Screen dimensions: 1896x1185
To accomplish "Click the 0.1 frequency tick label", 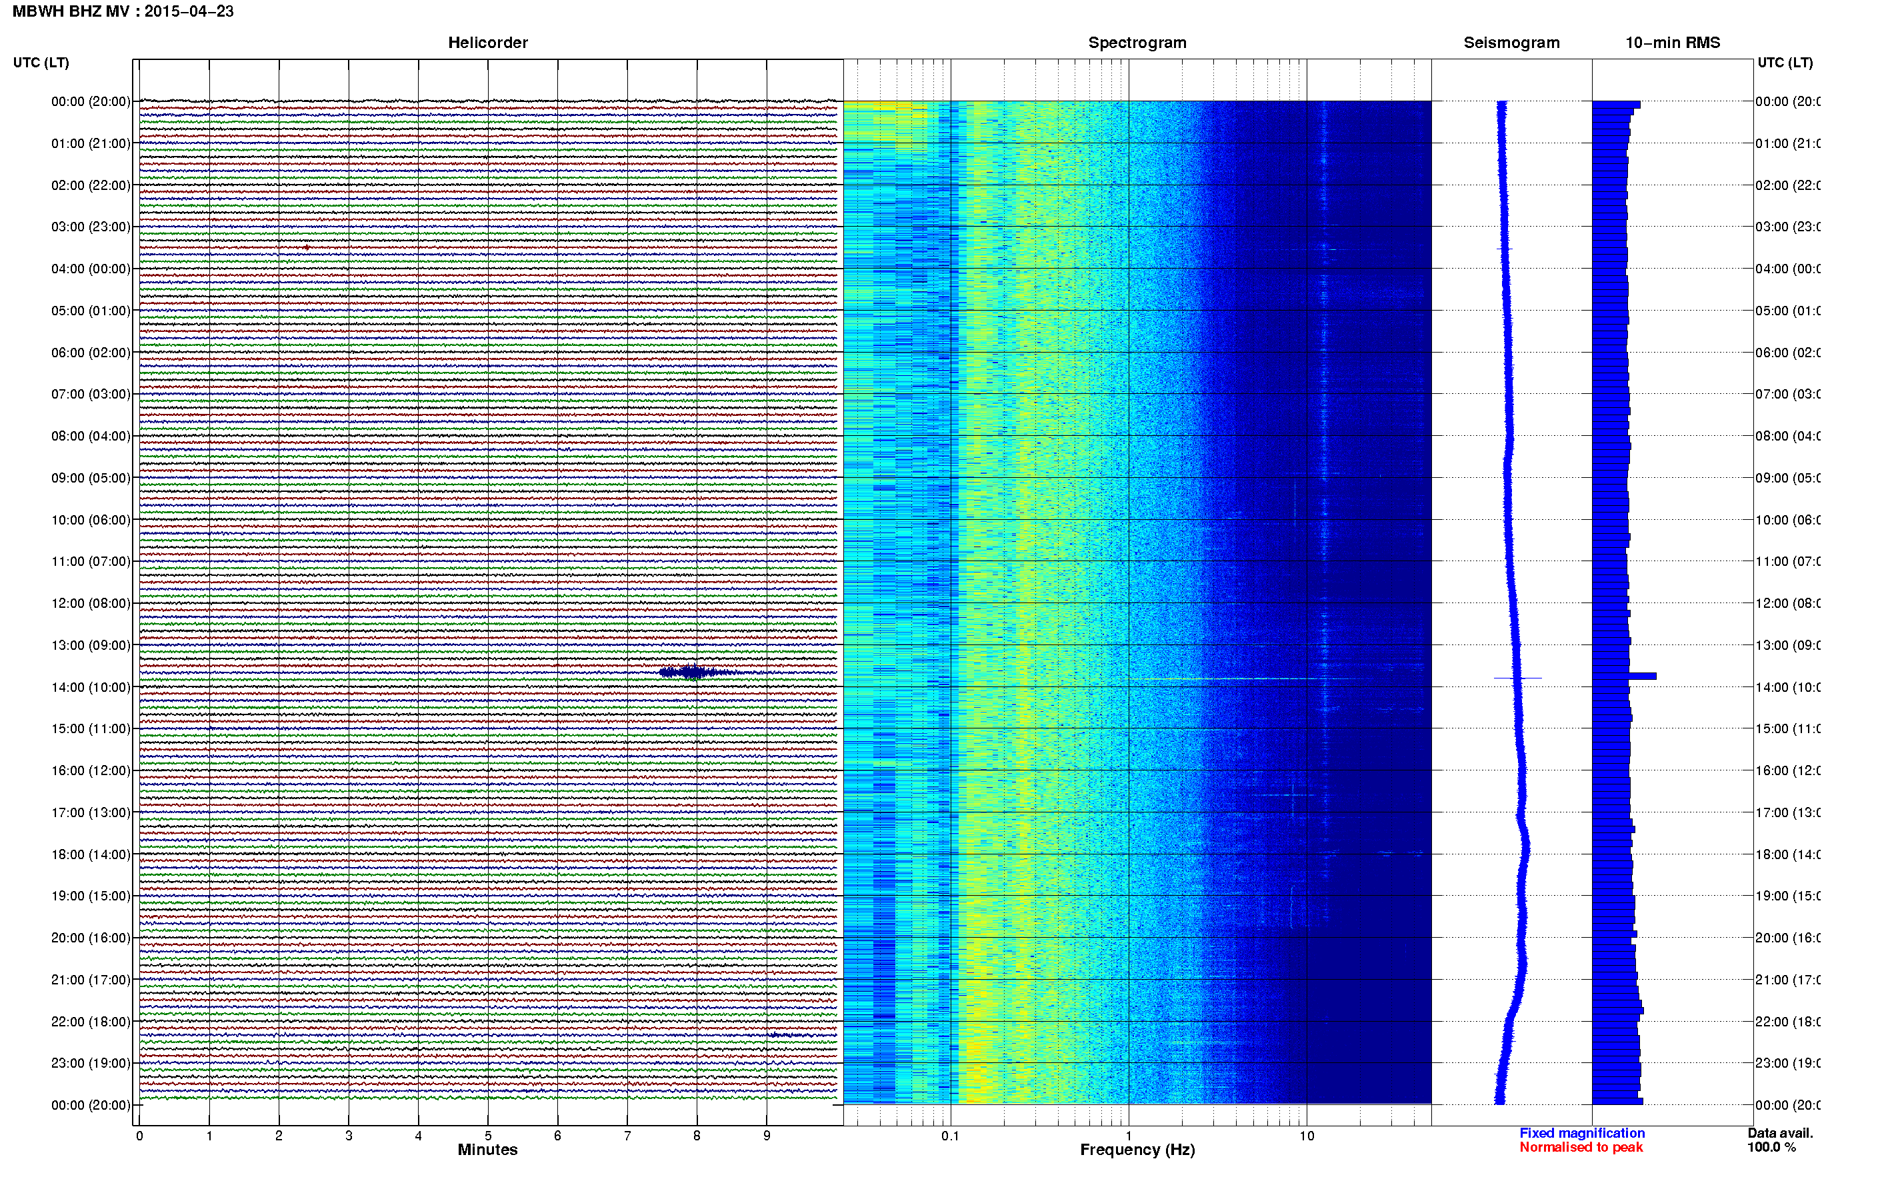I will pyautogui.click(x=950, y=1136).
